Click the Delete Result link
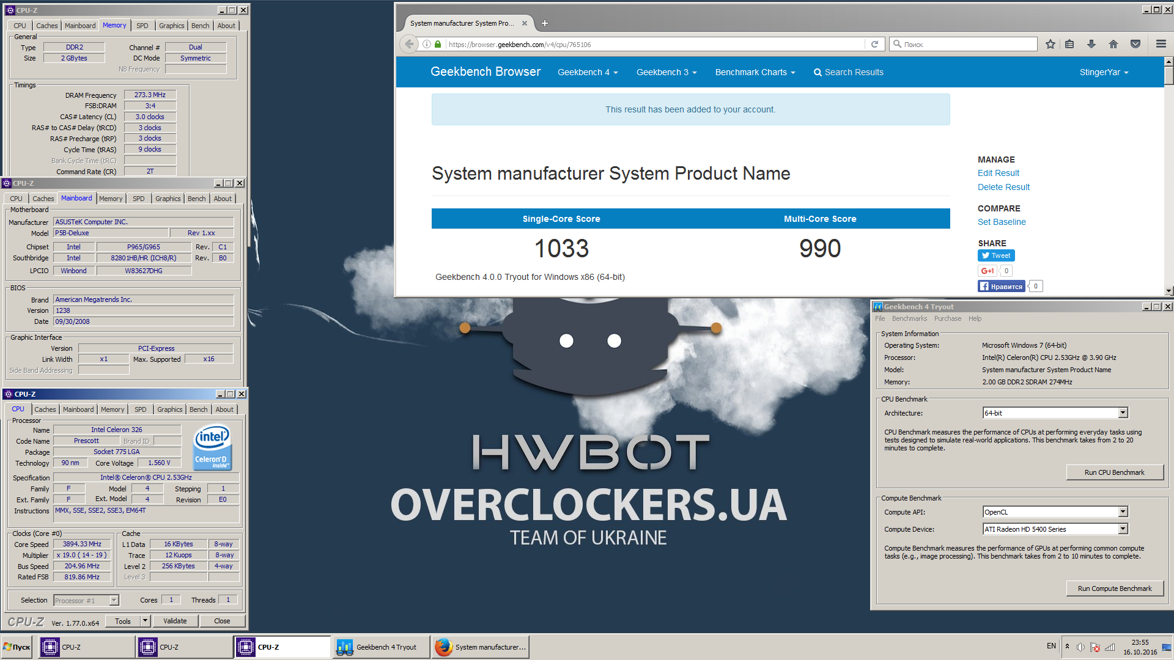1174x660 pixels. [1003, 187]
